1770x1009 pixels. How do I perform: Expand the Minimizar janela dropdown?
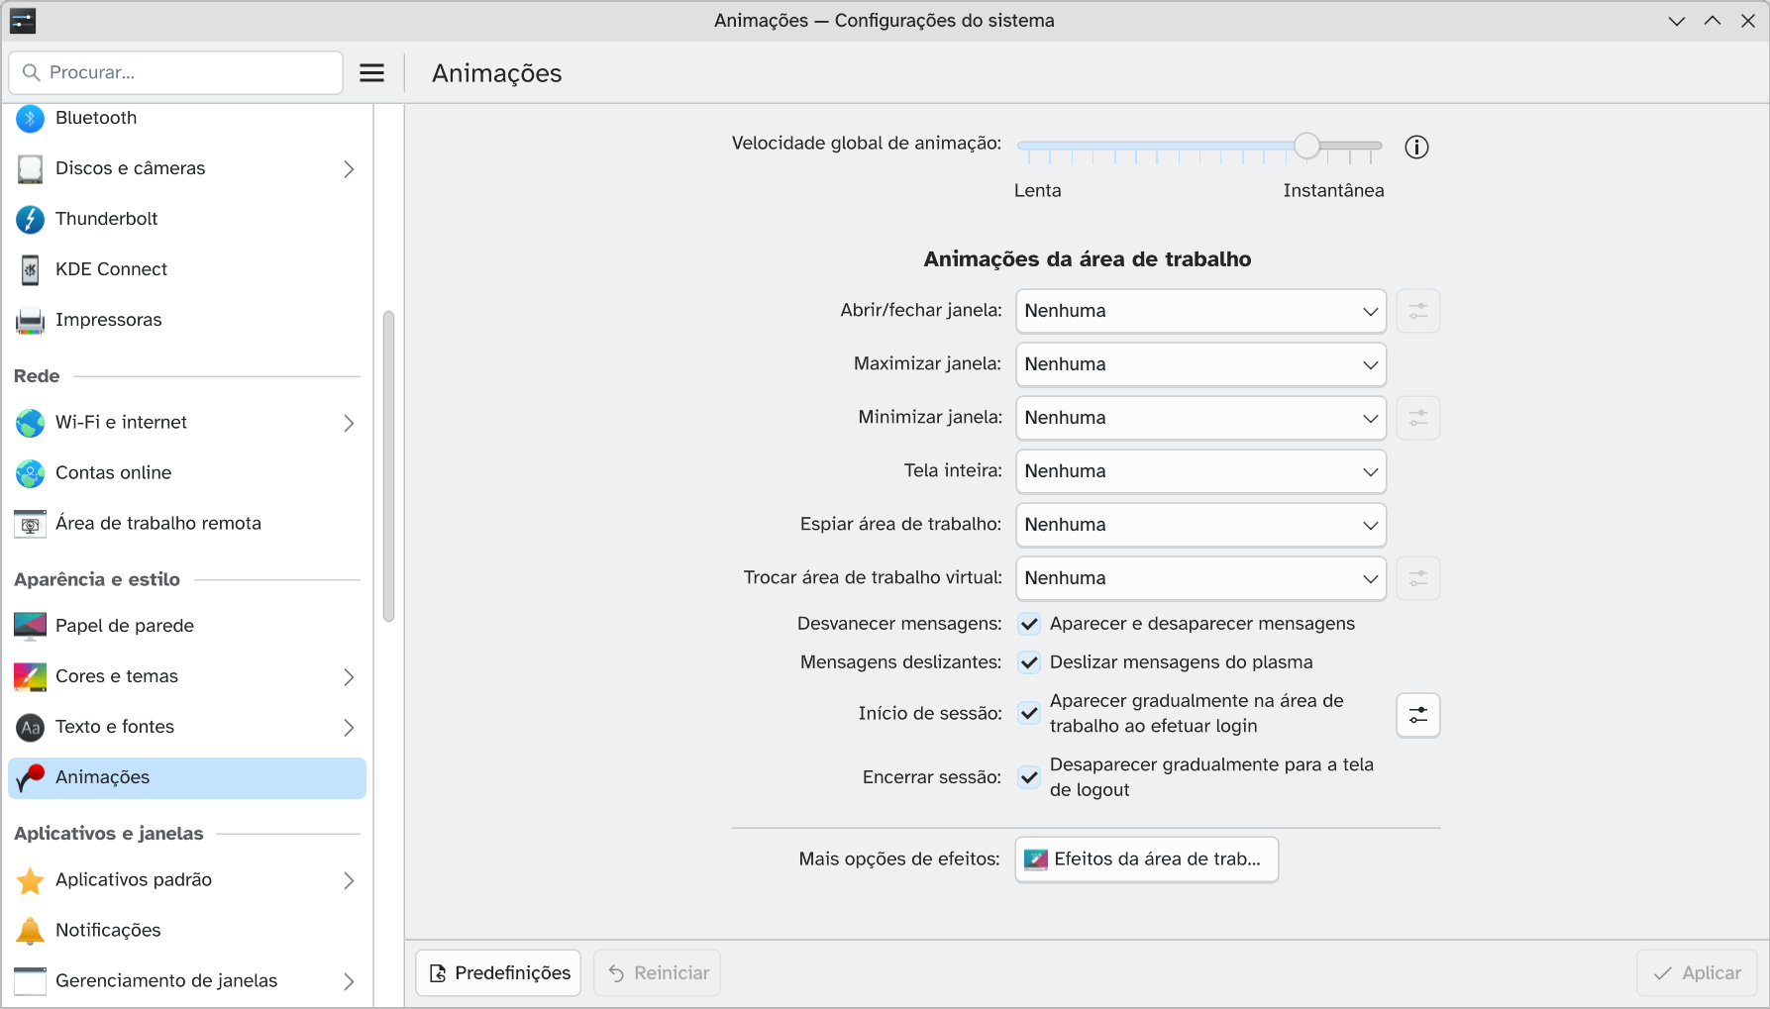[x=1200, y=418]
